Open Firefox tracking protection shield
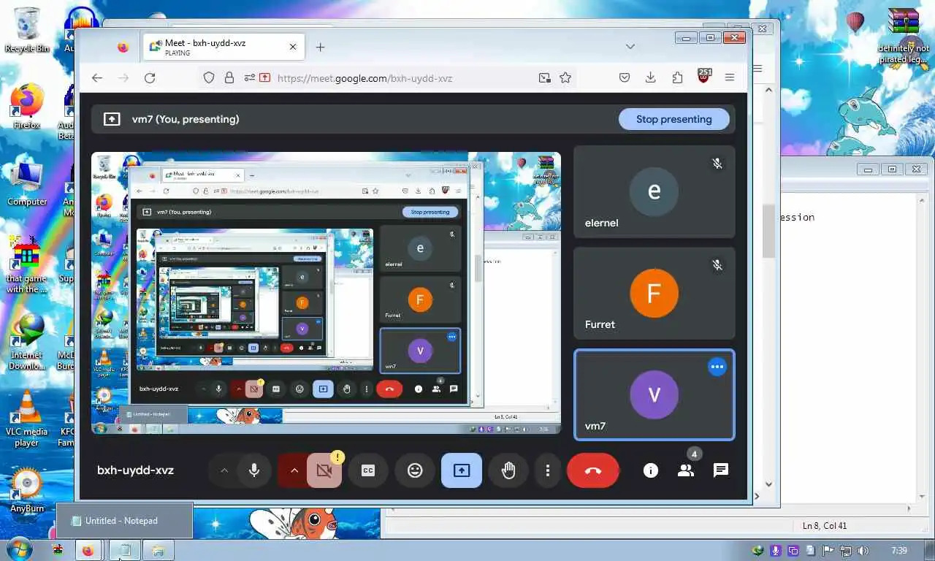The image size is (935, 561). click(x=209, y=77)
